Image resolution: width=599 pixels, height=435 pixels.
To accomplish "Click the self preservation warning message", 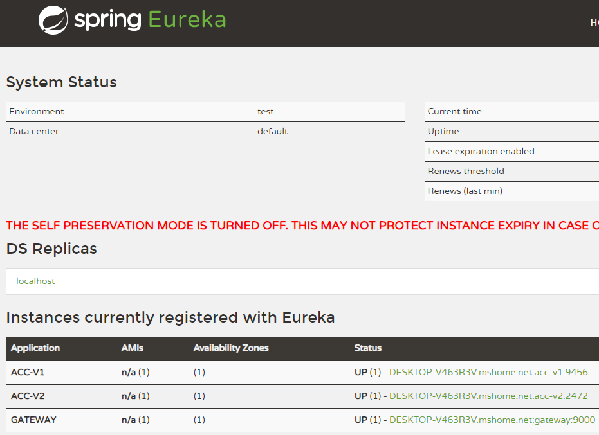I will pyautogui.click(x=299, y=226).
